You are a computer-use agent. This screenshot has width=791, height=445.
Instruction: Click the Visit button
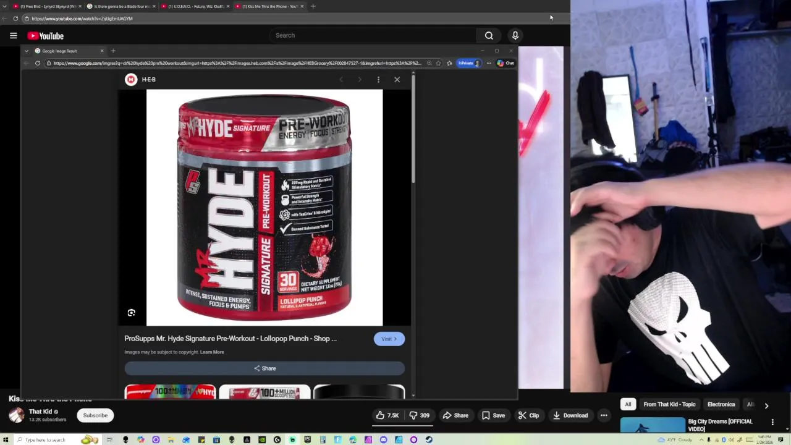(x=389, y=339)
